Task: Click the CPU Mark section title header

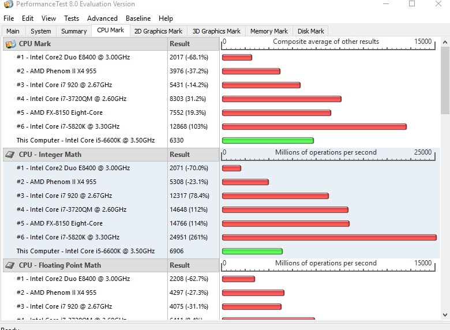Action: click(x=85, y=44)
